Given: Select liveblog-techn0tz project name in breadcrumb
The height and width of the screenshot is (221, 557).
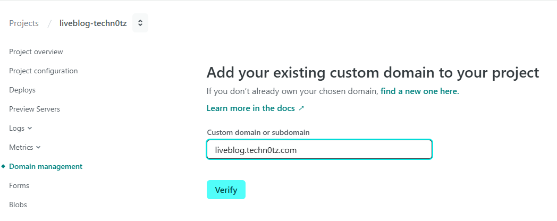Looking at the screenshot, I should [93, 23].
